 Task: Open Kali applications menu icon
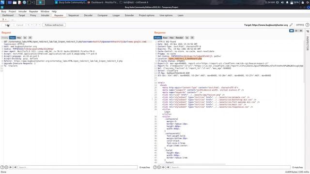(x=2, y=2)
